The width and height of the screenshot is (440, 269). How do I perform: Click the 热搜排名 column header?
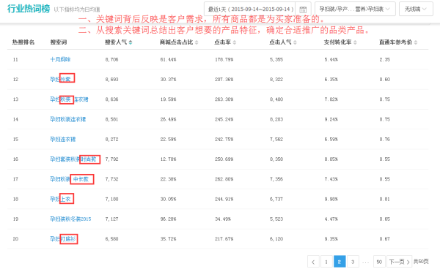pos(23,42)
